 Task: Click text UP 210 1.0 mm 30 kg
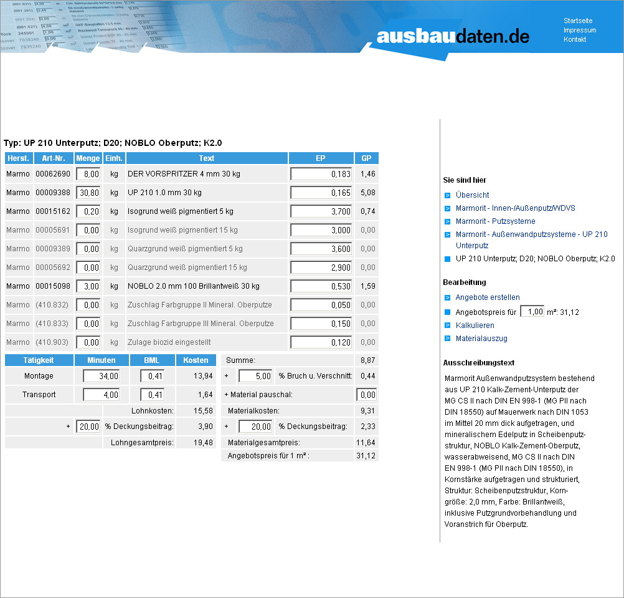[164, 193]
